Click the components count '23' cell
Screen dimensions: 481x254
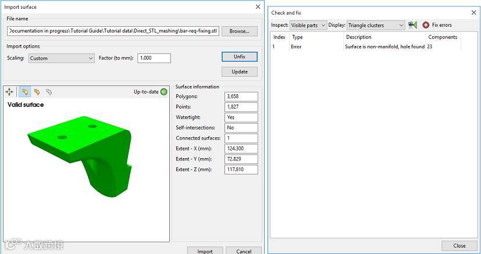[x=430, y=47]
